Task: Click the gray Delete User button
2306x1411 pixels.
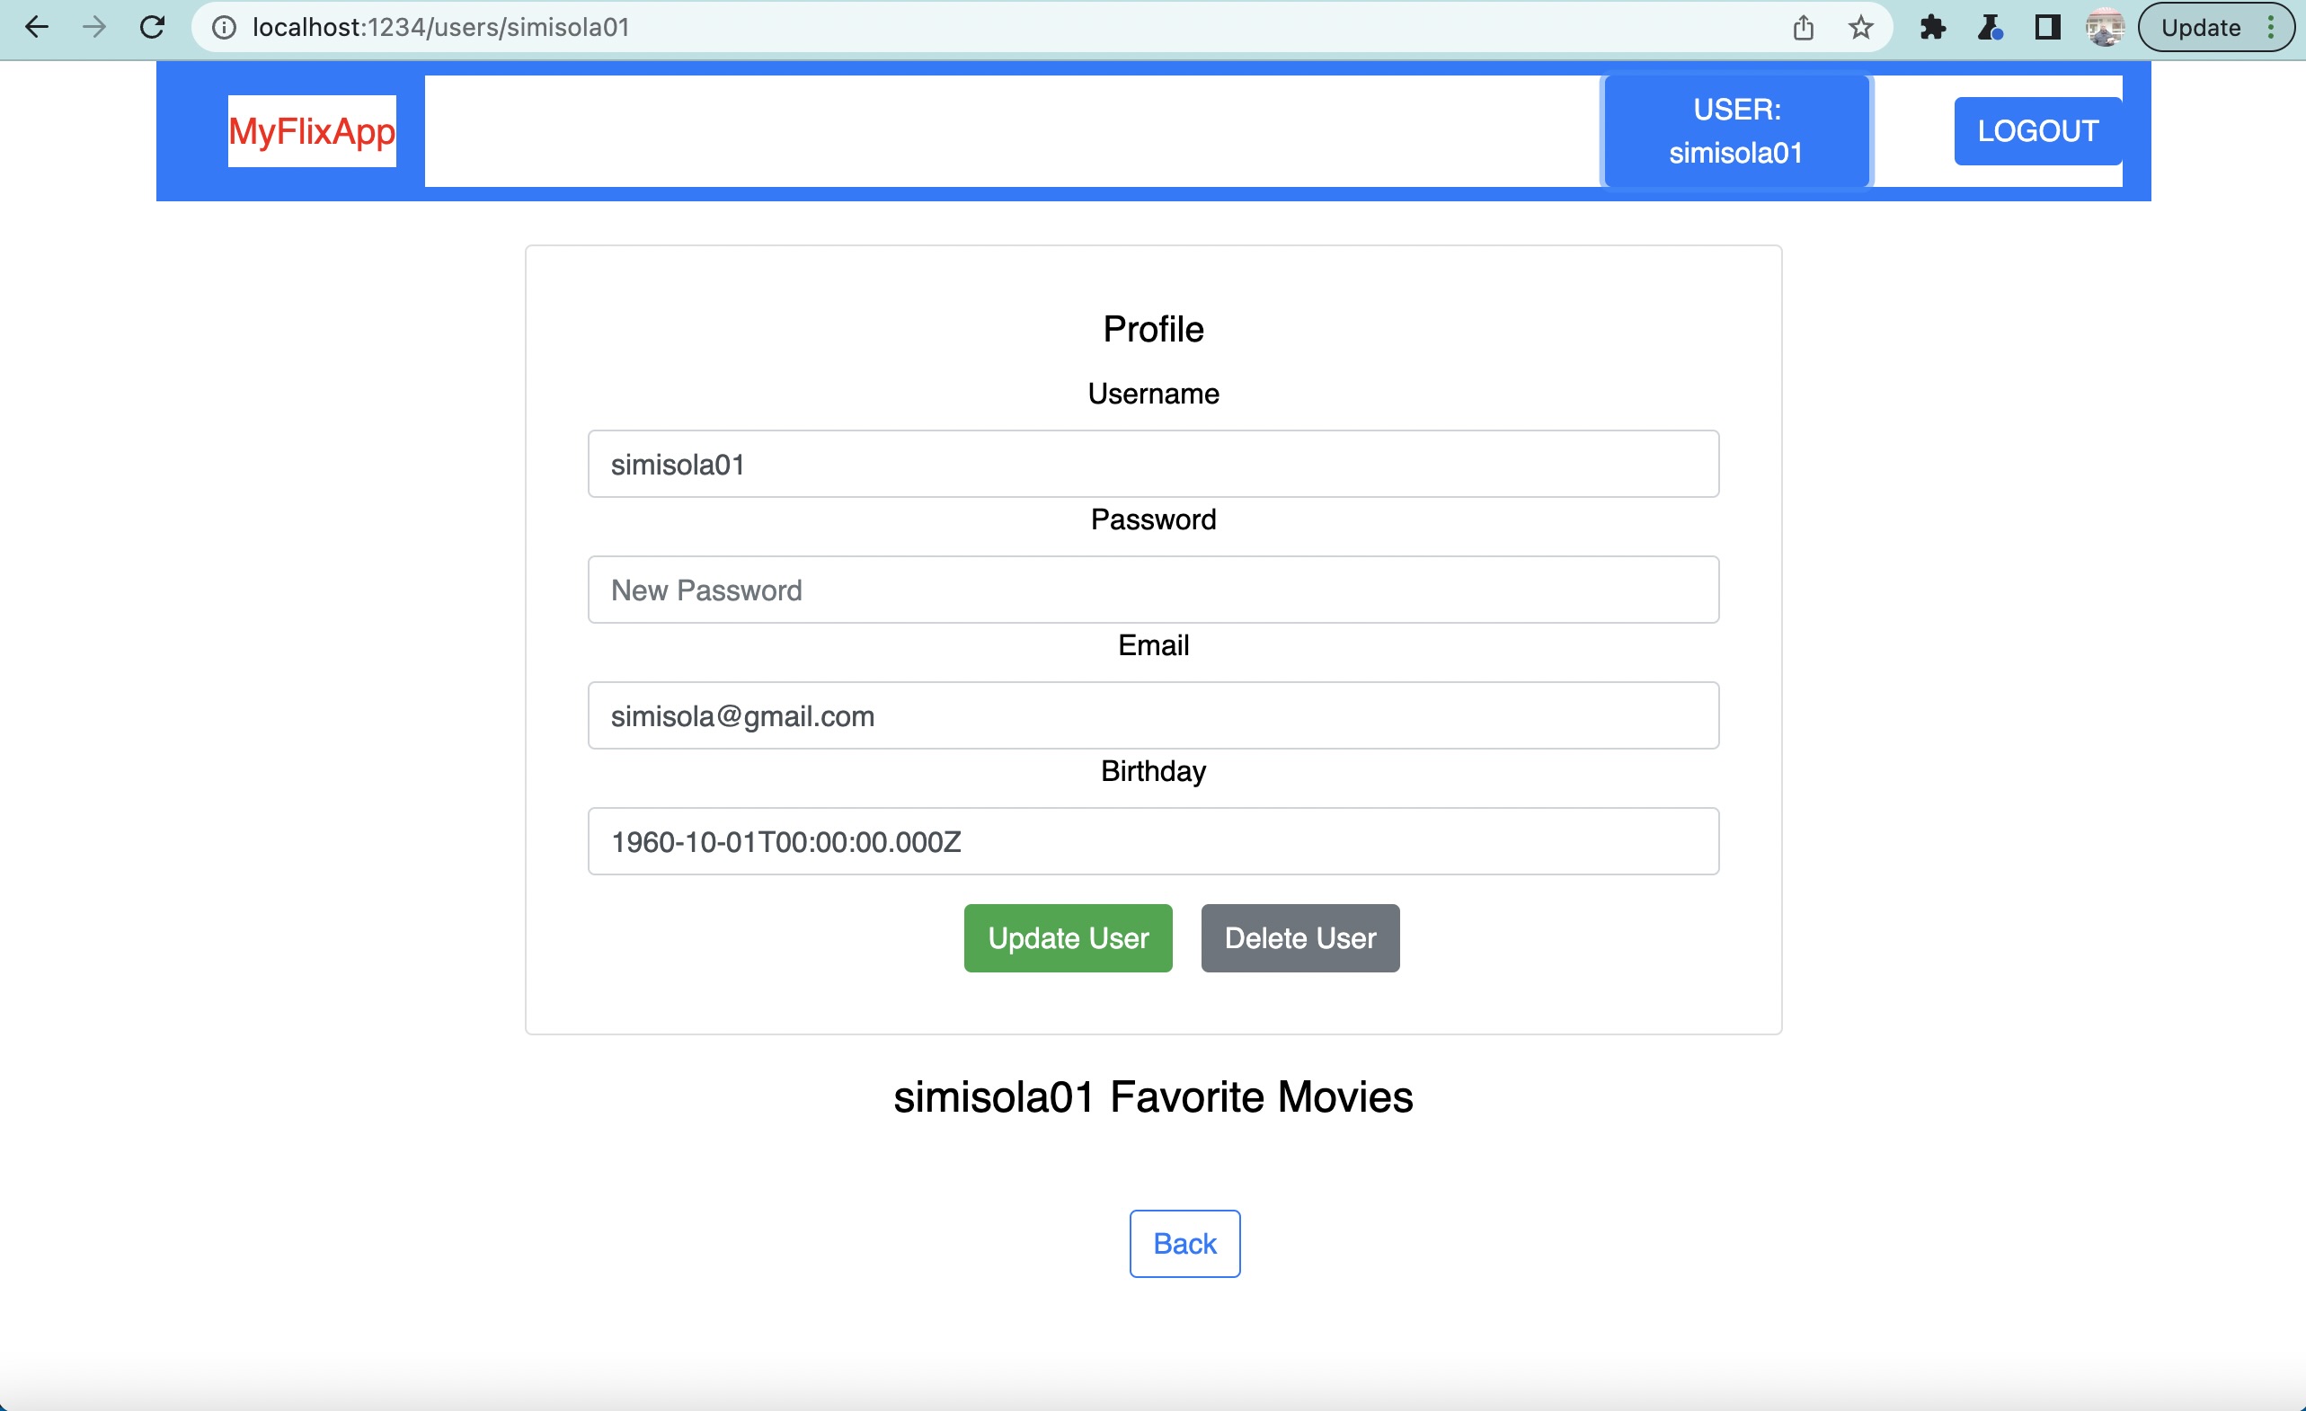Action: [x=1299, y=937]
